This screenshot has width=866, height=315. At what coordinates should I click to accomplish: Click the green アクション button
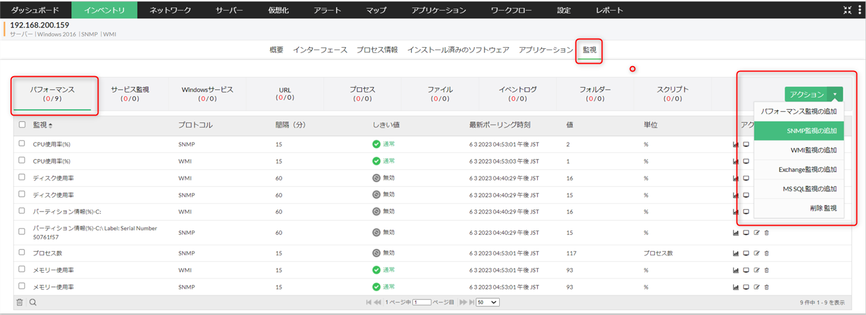[806, 95]
